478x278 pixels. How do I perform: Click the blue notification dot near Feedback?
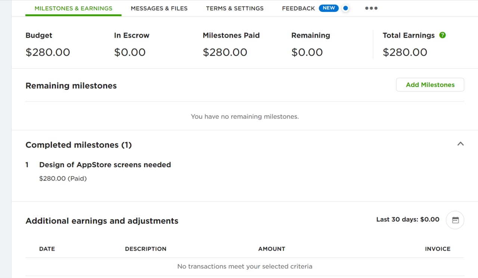tap(345, 8)
